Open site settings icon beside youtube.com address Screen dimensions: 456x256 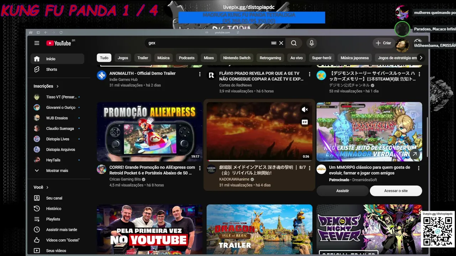tap(238, 32)
